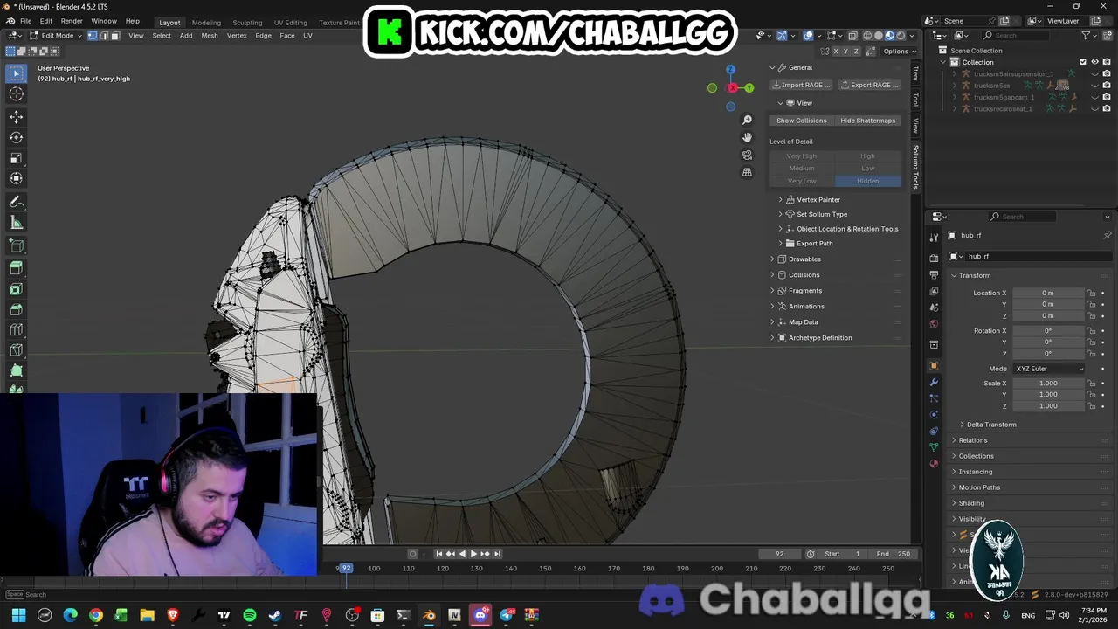Select the Move tool in left toolbar
Image resolution: width=1118 pixels, height=629 pixels.
tap(16, 117)
